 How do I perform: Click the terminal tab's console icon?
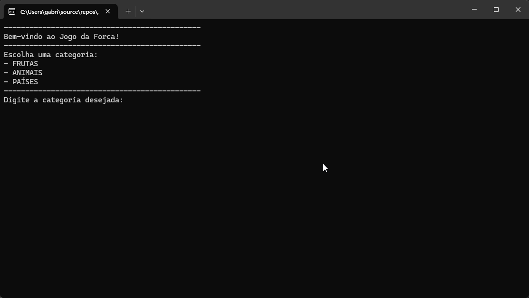[12, 12]
